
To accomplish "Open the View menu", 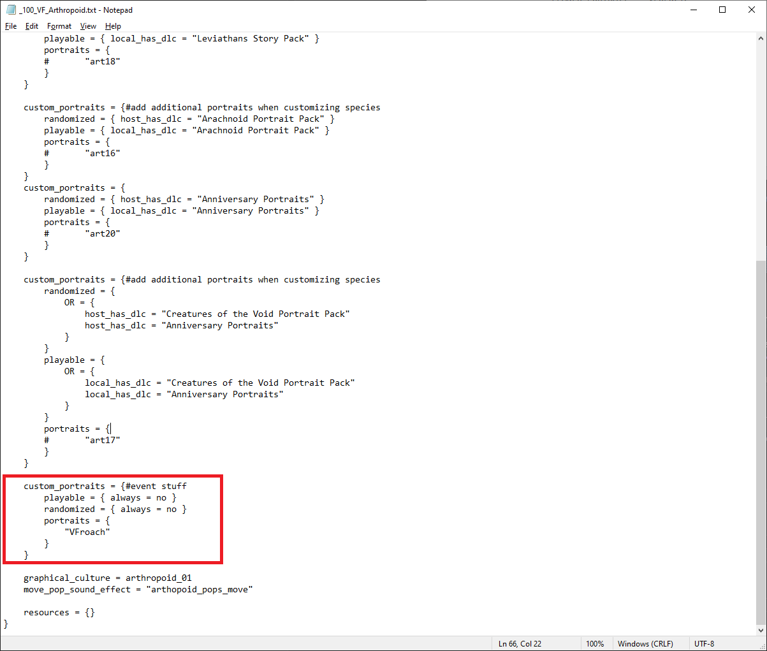I will click(88, 26).
